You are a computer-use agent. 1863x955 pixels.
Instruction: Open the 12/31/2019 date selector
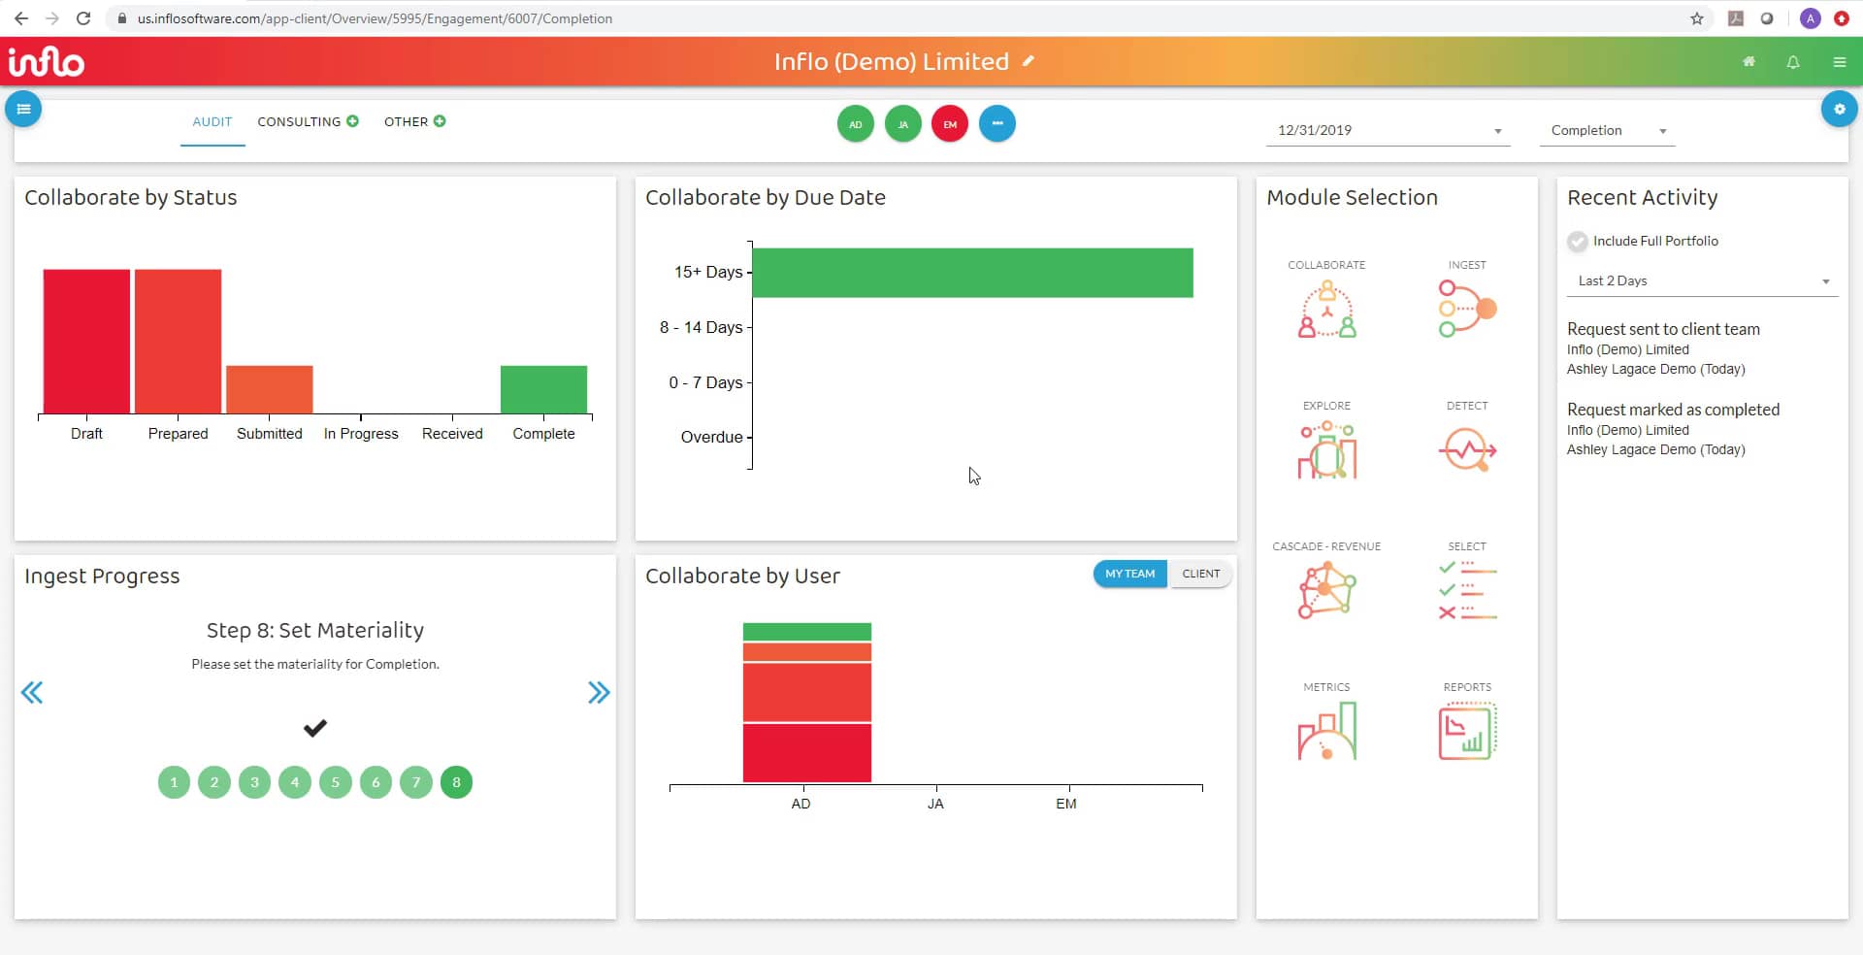tap(1388, 130)
